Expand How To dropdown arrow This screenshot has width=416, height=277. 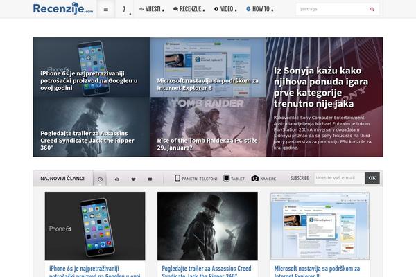[272, 11]
